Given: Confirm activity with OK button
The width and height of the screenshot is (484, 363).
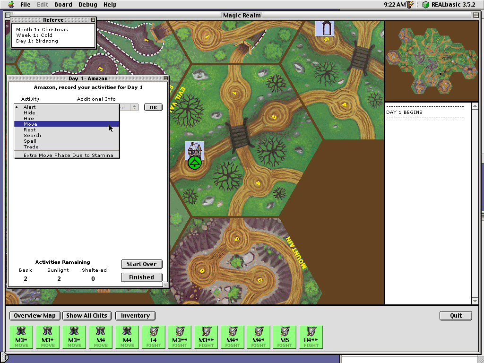Looking at the screenshot, I should [x=154, y=107].
